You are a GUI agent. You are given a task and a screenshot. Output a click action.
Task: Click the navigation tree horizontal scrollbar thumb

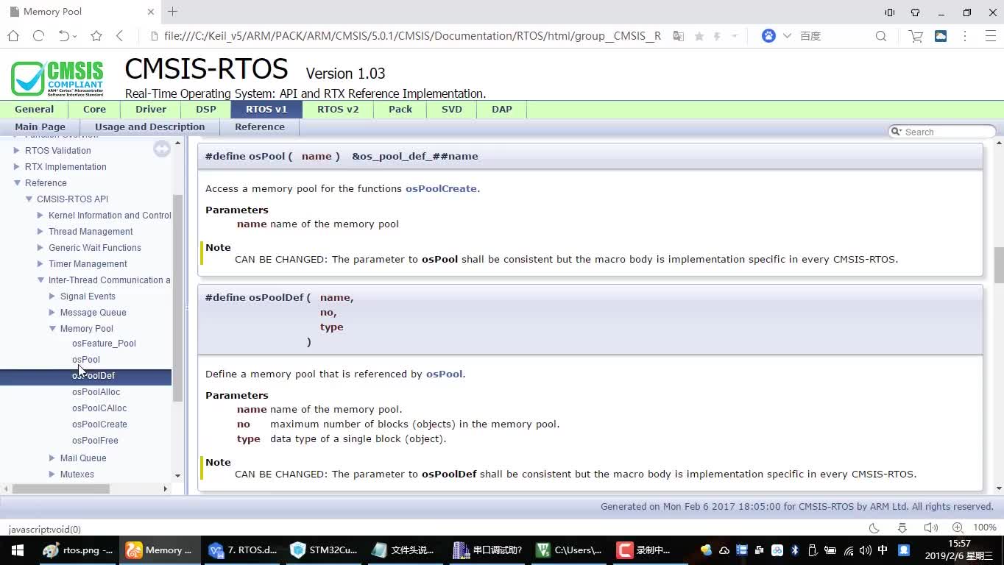pos(61,488)
